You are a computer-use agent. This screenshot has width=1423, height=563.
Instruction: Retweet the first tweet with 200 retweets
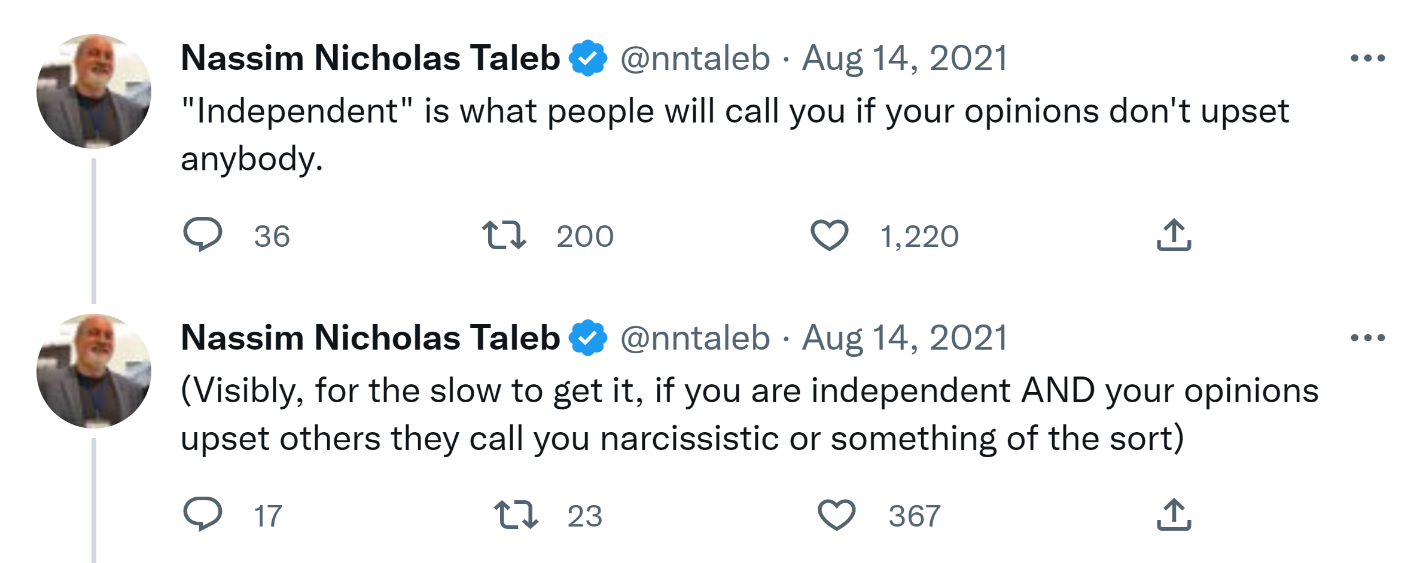pos(504,235)
